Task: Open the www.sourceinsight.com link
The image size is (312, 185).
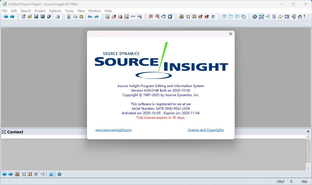Action: (113, 130)
